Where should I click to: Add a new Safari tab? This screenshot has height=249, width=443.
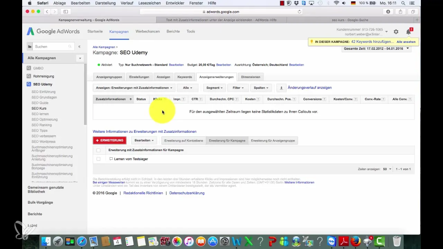pos(417,20)
